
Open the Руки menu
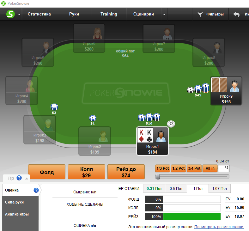[x=74, y=14]
